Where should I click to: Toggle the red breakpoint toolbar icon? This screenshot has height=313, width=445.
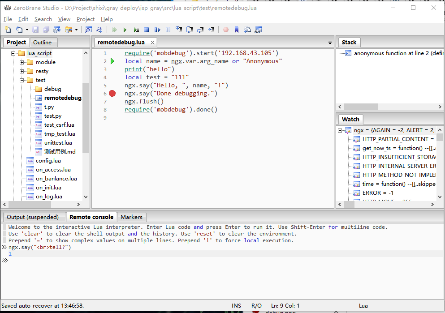pyautogui.click(x=225, y=30)
